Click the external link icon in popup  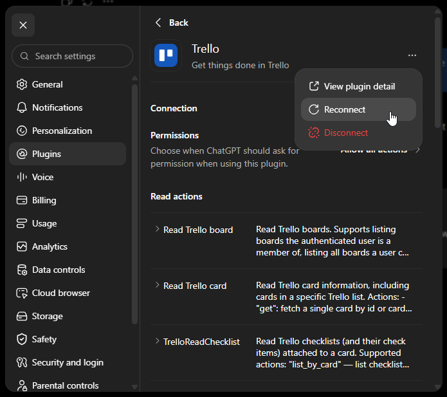[x=314, y=86]
